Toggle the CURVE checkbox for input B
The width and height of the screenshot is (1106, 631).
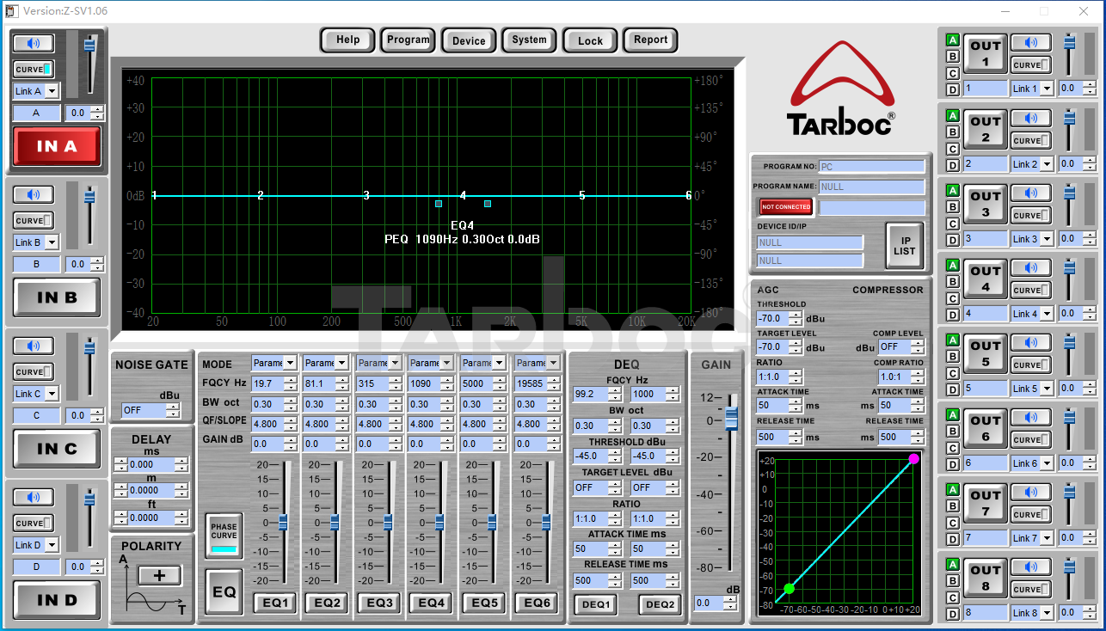coord(34,221)
